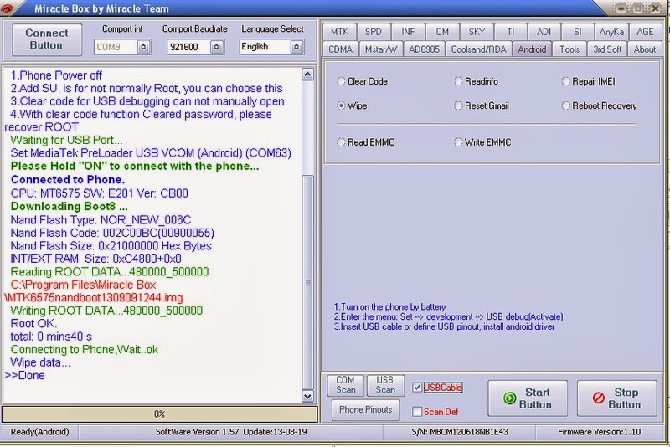The image size is (670, 447).
Task: Click the Firmware Version:1.10 status text
Action: point(599,432)
